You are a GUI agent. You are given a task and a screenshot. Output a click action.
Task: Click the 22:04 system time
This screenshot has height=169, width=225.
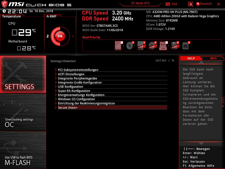pyautogui.click(x=17, y=11)
